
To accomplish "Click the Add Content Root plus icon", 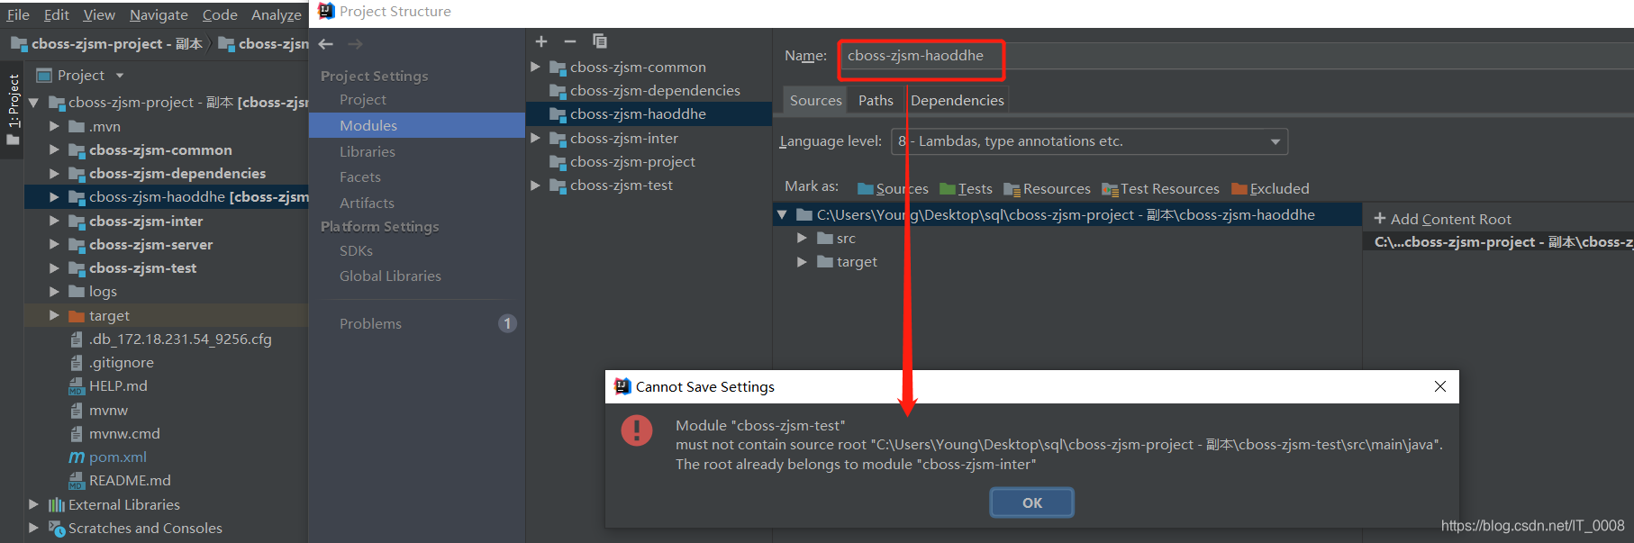I will pos(1380,219).
